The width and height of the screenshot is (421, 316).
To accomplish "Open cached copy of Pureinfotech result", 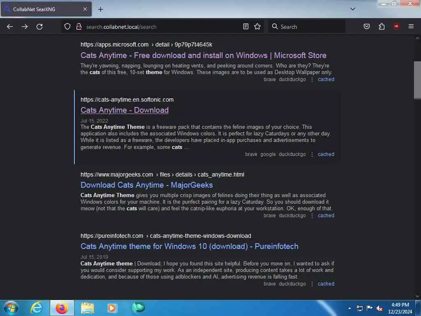I will (x=326, y=284).
